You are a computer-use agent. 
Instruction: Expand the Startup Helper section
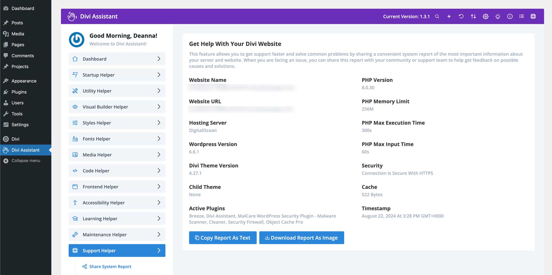point(117,75)
